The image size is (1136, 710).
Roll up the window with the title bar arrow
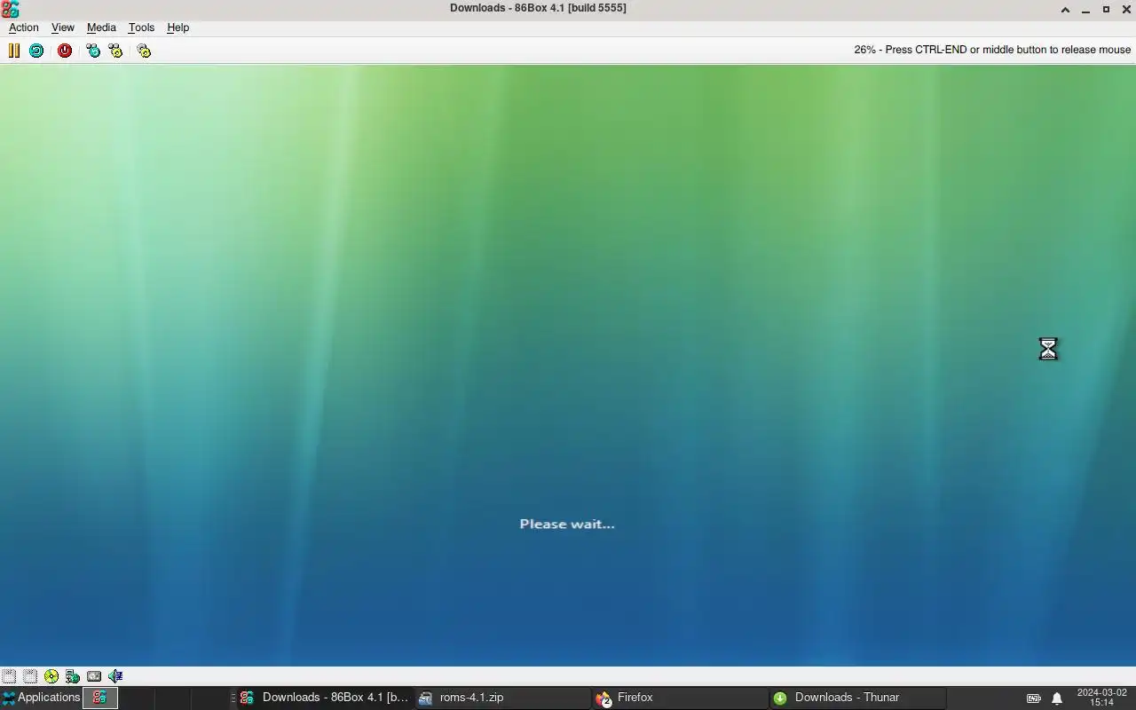pos(1065,9)
